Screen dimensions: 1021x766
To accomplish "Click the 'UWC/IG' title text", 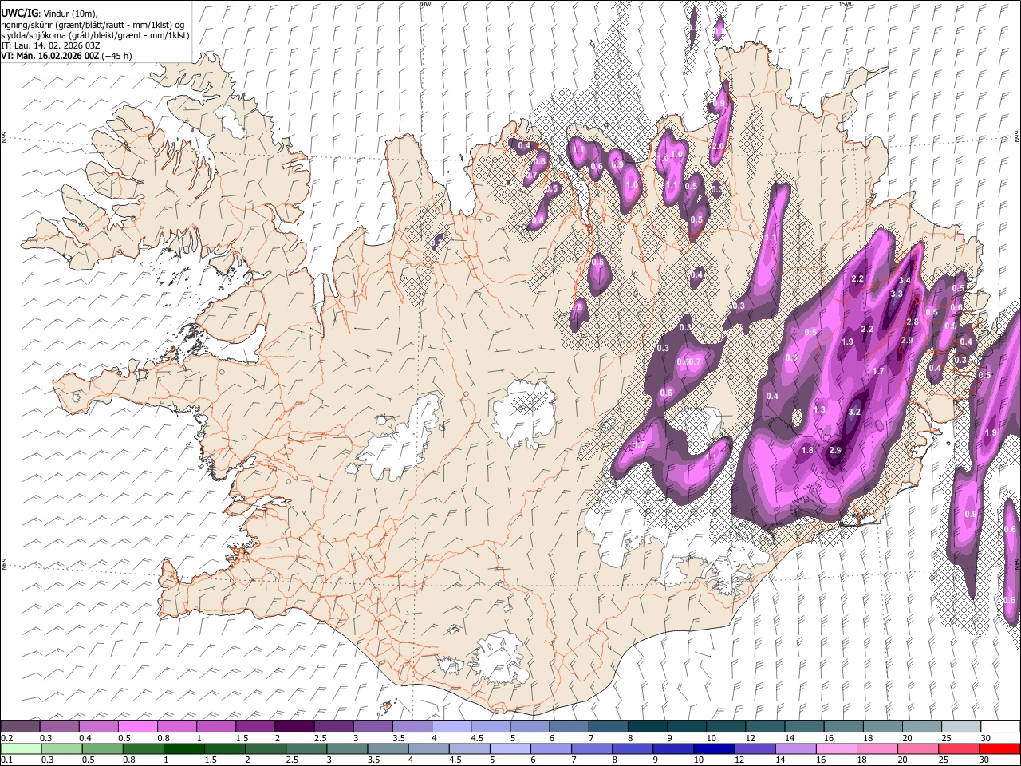I will tap(18, 13).
